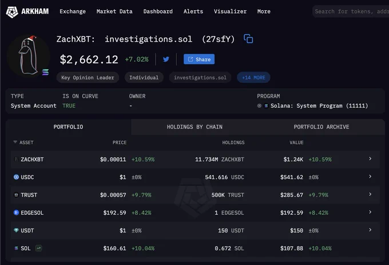Open the SOL price chart icon

pyautogui.click(x=38, y=248)
